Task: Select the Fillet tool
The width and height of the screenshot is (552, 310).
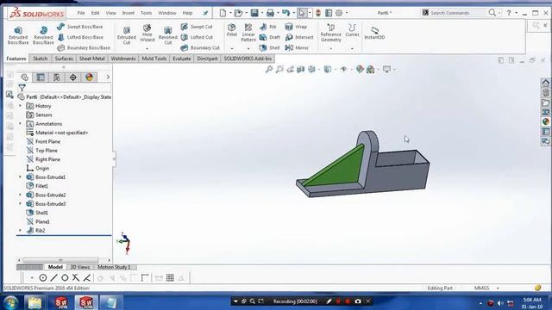Action: coord(232,30)
